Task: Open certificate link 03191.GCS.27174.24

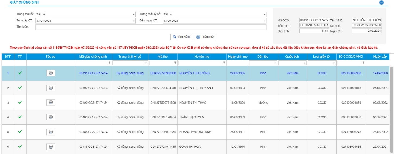Action: [93, 73]
